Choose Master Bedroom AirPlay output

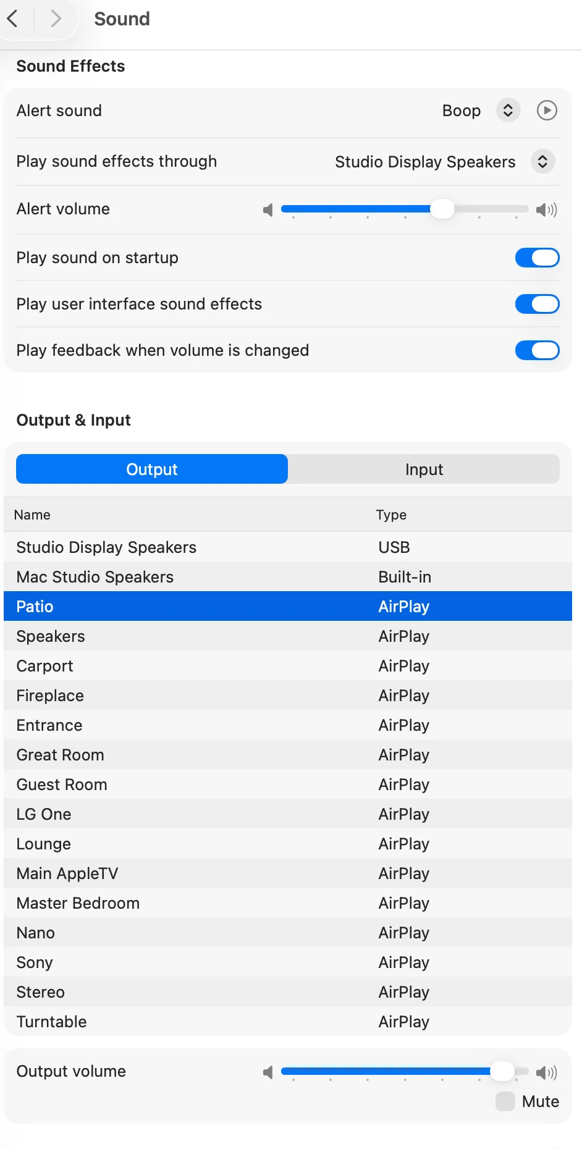tap(78, 903)
